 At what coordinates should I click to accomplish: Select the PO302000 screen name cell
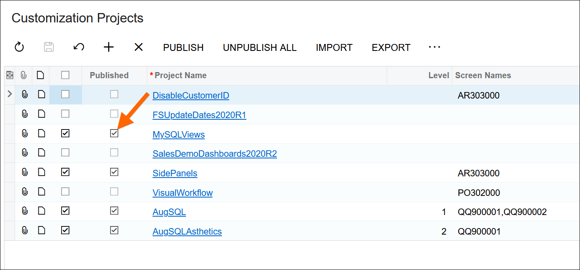tap(479, 193)
